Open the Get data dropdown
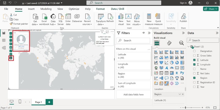 [x=35, y=20]
